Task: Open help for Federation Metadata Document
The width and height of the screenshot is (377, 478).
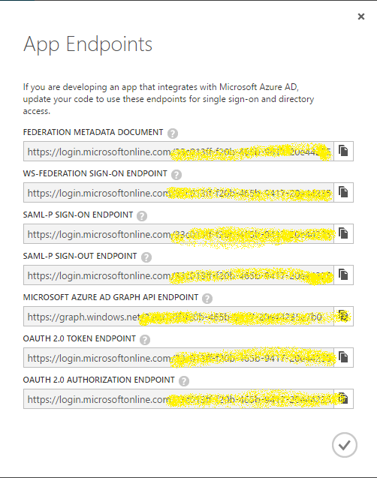Action: click(x=173, y=134)
